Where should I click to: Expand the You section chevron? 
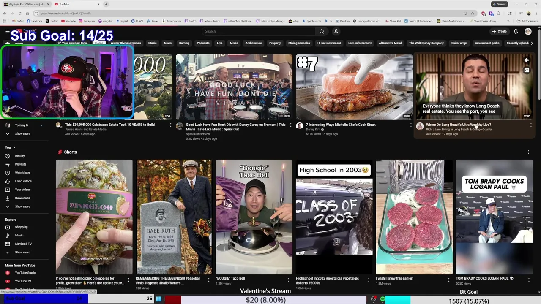14,147
